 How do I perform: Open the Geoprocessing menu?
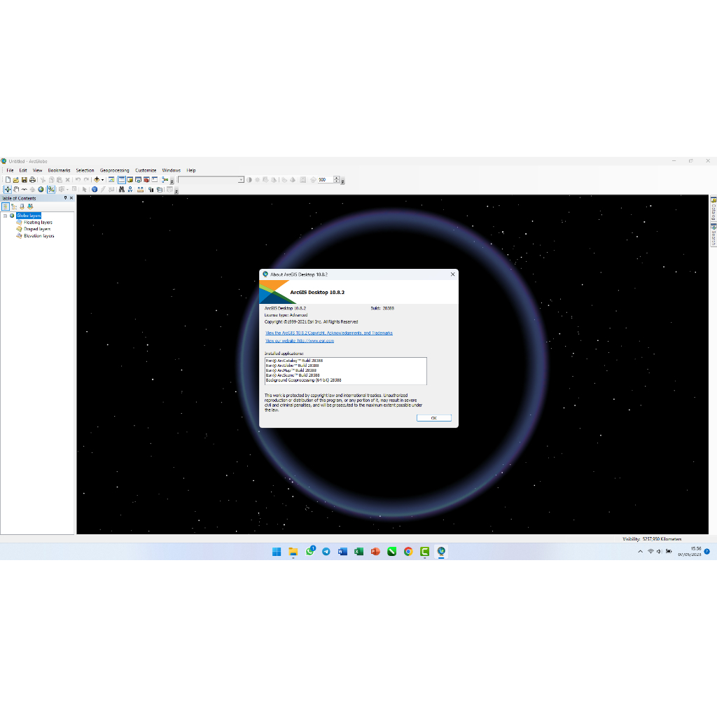coord(114,170)
